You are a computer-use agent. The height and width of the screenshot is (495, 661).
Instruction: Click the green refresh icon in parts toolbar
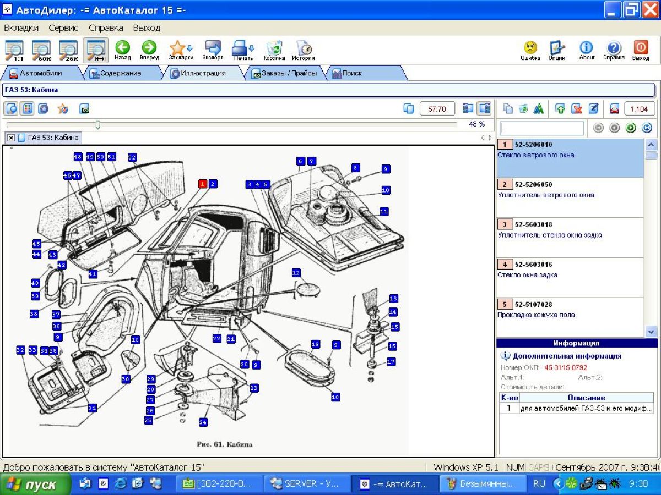click(x=523, y=108)
